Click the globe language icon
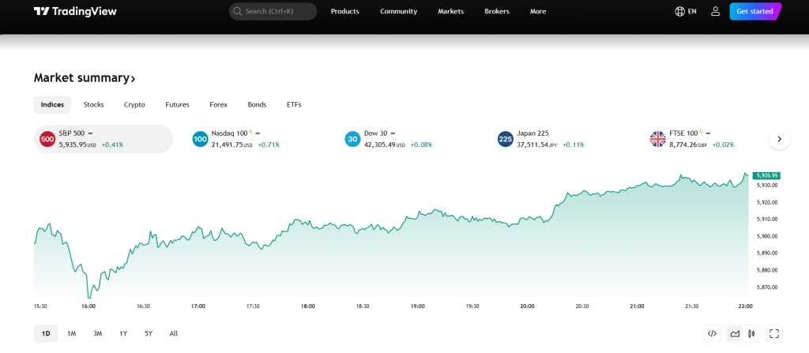The width and height of the screenshot is (809, 353). (x=680, y=11)
